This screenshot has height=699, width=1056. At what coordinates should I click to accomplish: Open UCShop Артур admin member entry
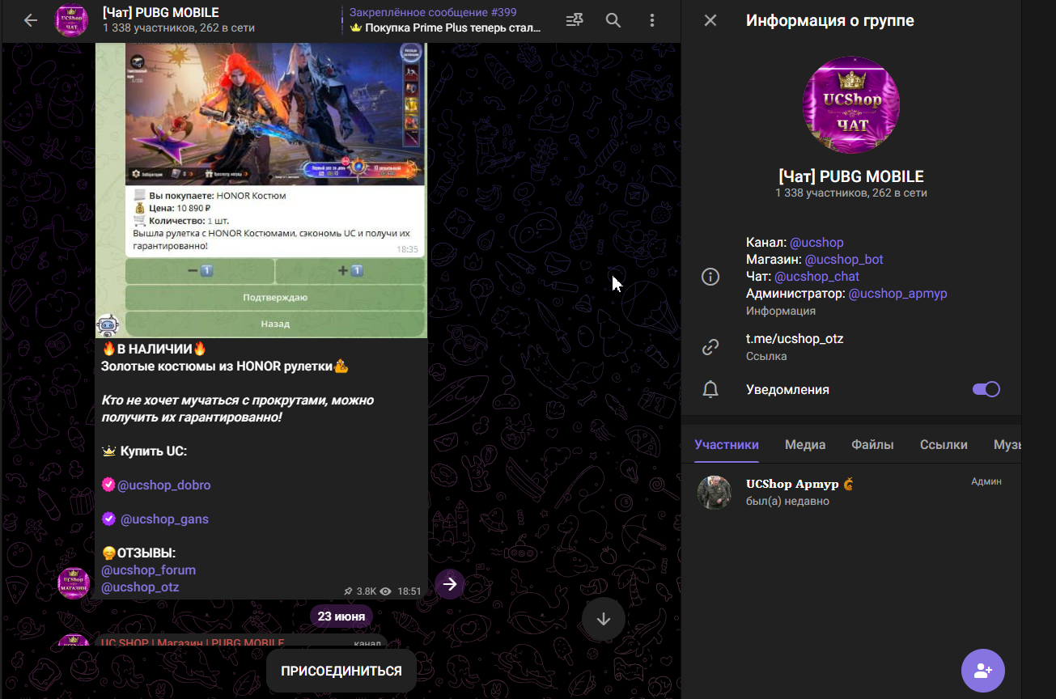click(x=850, y=492)
